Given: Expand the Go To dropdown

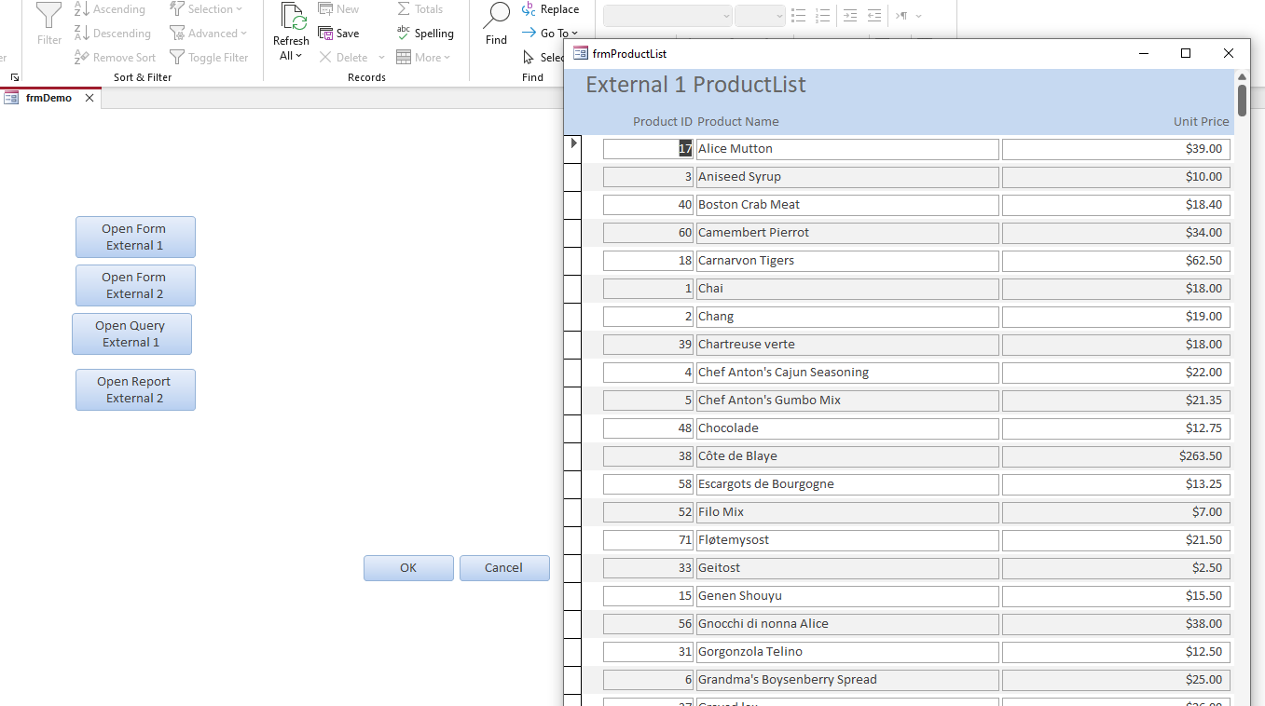Looking at the screenshot, I should 574,34.
